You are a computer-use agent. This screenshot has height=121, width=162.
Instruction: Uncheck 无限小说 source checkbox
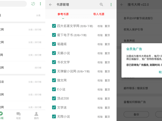pos(54,116)
